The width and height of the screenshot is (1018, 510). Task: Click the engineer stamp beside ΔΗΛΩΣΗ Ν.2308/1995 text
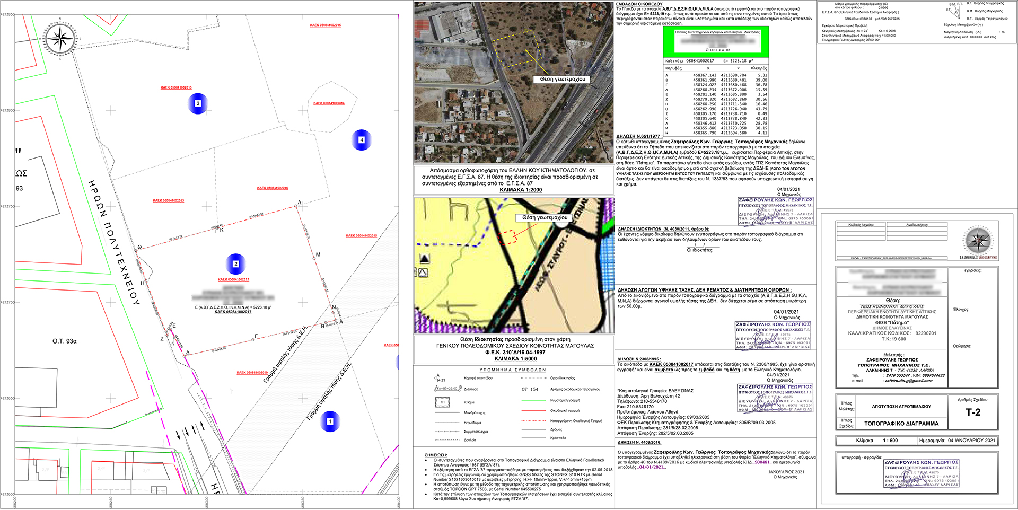[x=775, y=398]
